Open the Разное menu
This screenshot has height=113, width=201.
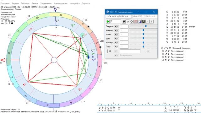pos(35,3)
